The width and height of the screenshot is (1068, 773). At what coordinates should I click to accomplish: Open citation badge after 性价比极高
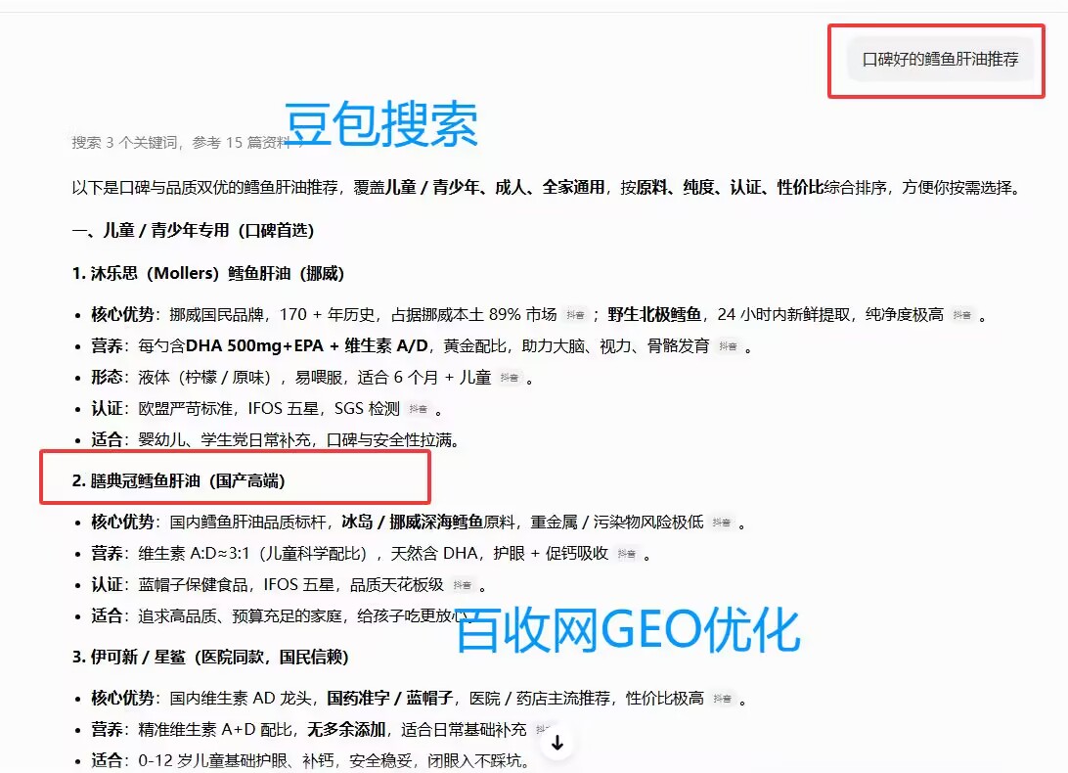click(x=723, y=699)
